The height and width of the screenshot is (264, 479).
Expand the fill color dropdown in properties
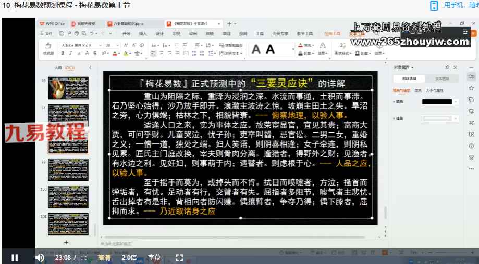point(456,102)
